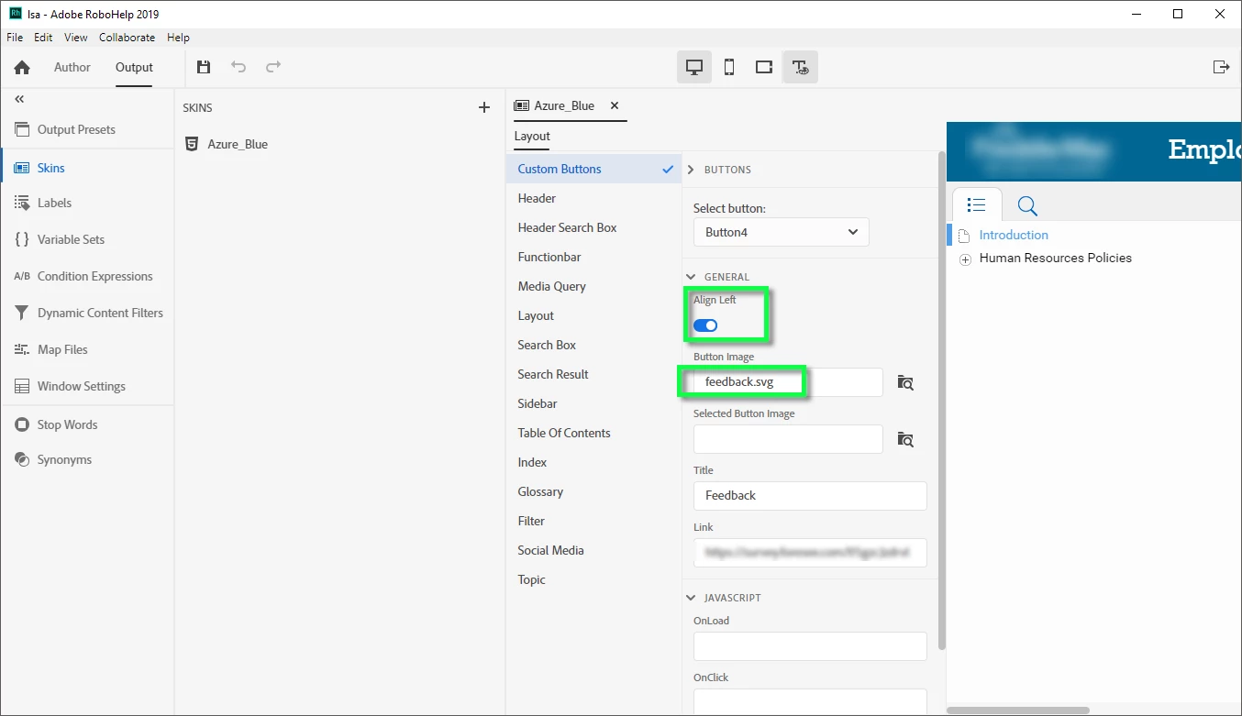Switch to desktop preview
The height and width of the screenshot is (716, 1242).
[x=694, y=67]
